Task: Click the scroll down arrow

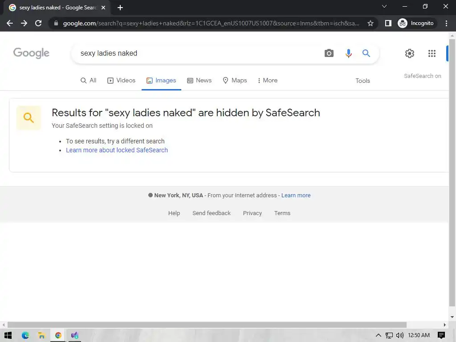Action: (452, 317)
